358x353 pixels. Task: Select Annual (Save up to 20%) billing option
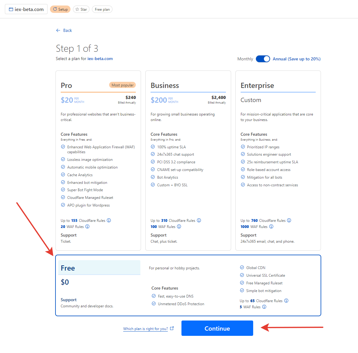296,59
